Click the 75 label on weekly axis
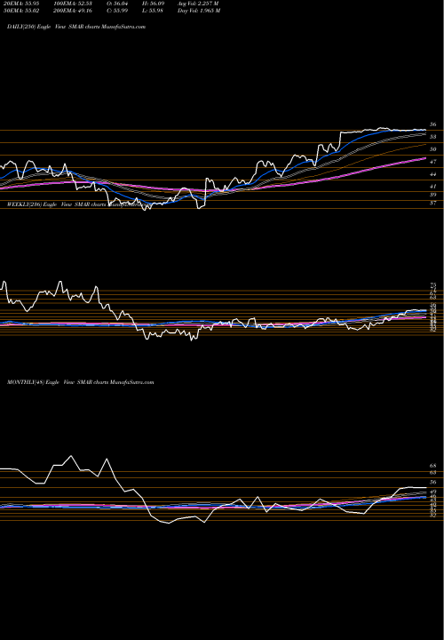The height and width of the screenshot is (640, 444). pyautogui.click(x=433, y=285)
